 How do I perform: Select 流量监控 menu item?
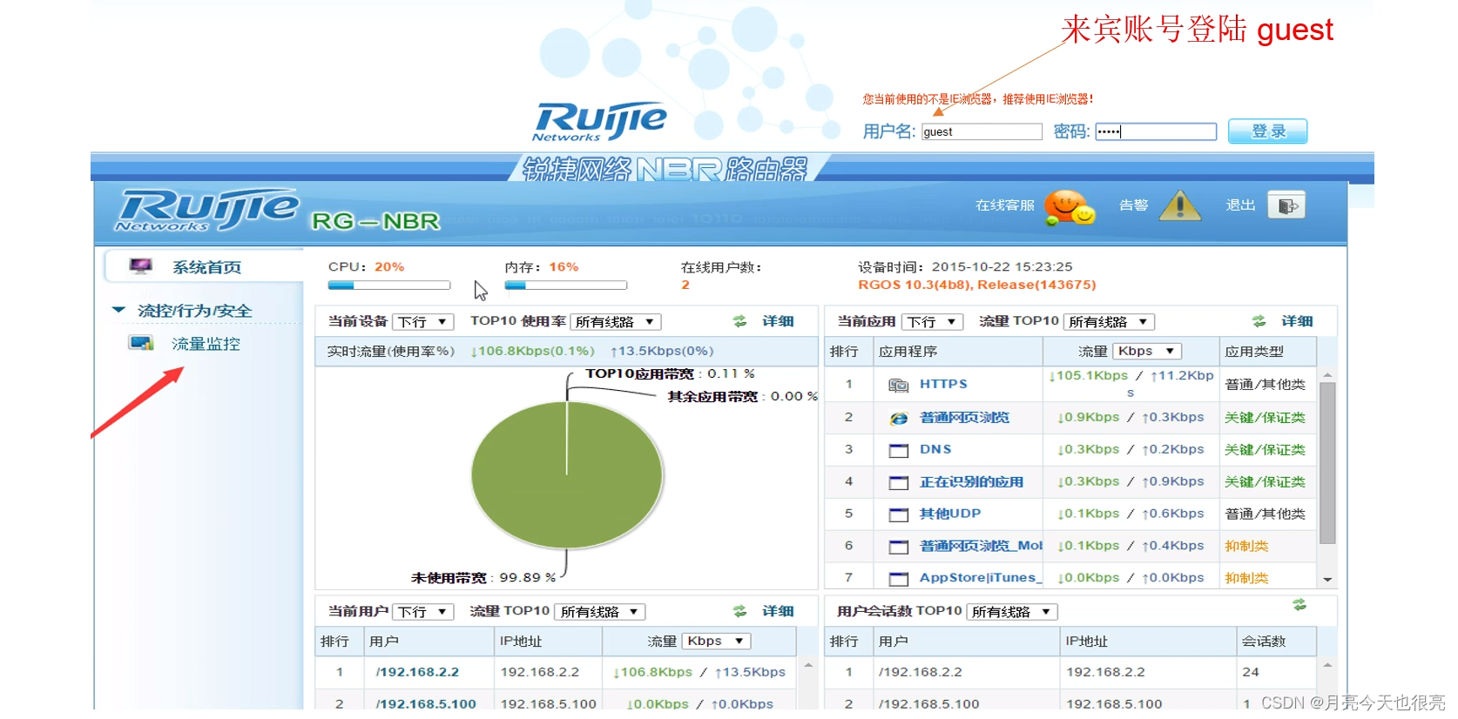[206, 344]
